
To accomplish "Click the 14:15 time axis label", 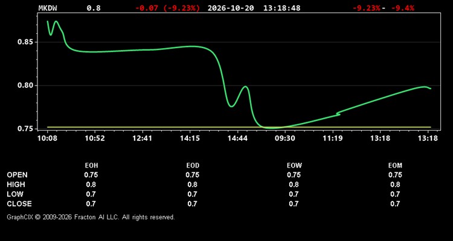I will 190,139.
